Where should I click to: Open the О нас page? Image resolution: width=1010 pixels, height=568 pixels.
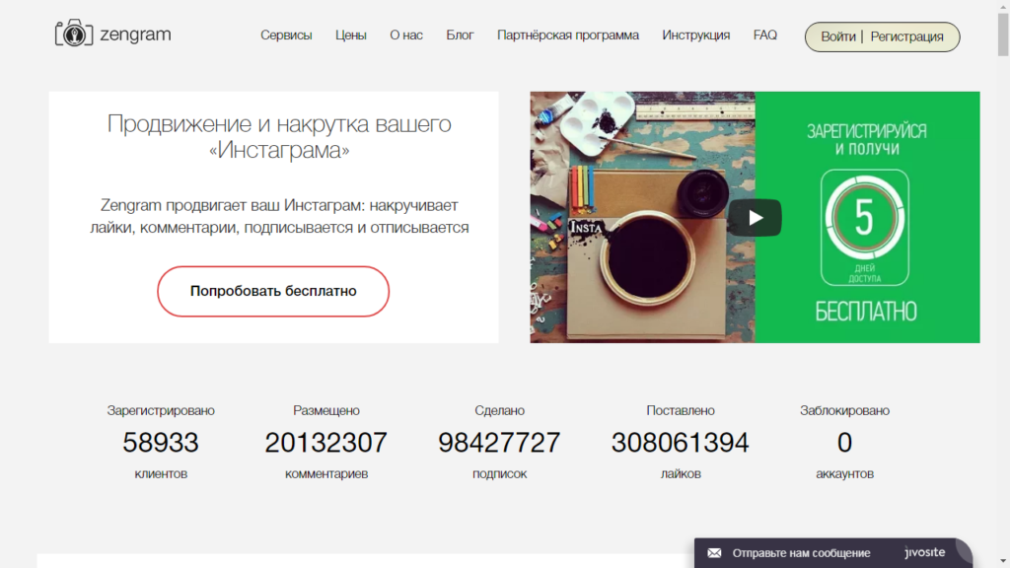point(405,35)
